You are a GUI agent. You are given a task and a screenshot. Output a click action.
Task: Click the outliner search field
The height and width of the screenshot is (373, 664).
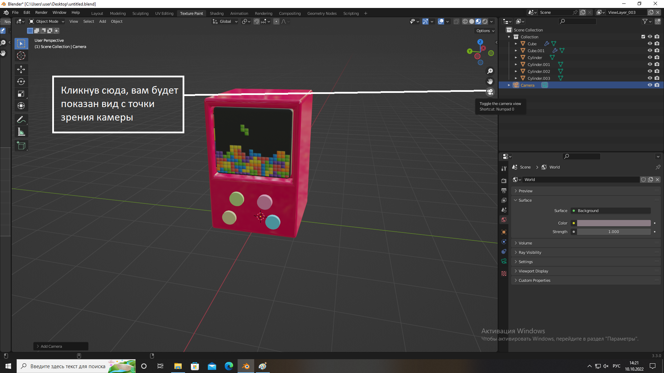tap(577, 21)
